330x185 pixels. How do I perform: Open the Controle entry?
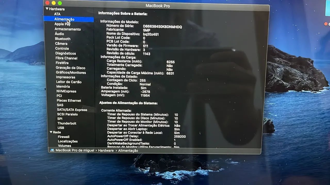click(x=62, y=49)
